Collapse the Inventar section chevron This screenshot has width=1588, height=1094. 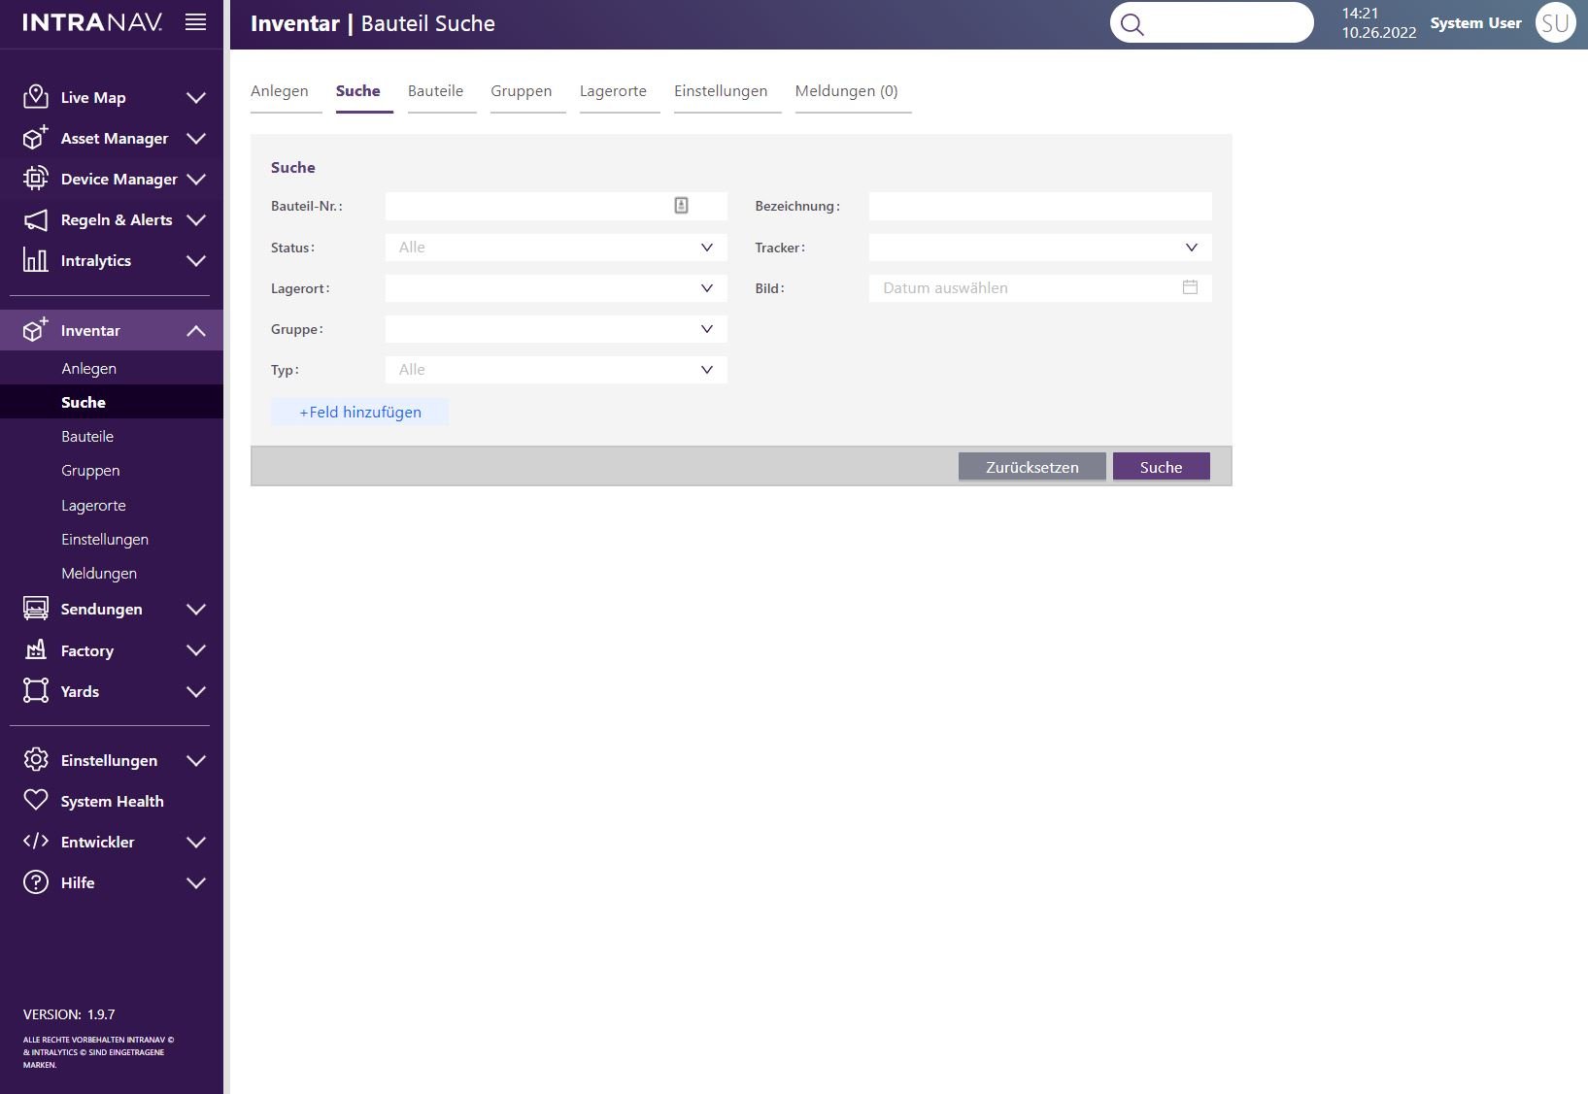click(x=196, y=330)
